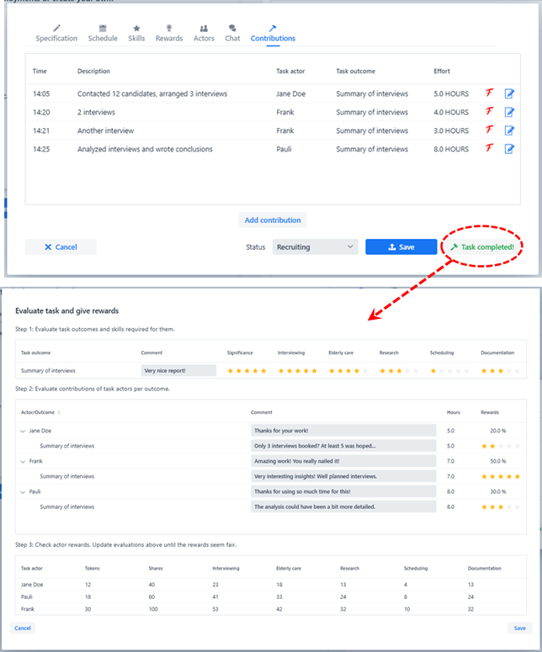Edit the 'Another interview' contribution

click(509, 130)
